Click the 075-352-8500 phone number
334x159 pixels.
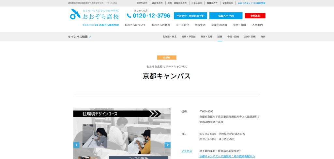pyautogui.click(x=208, y=134)
